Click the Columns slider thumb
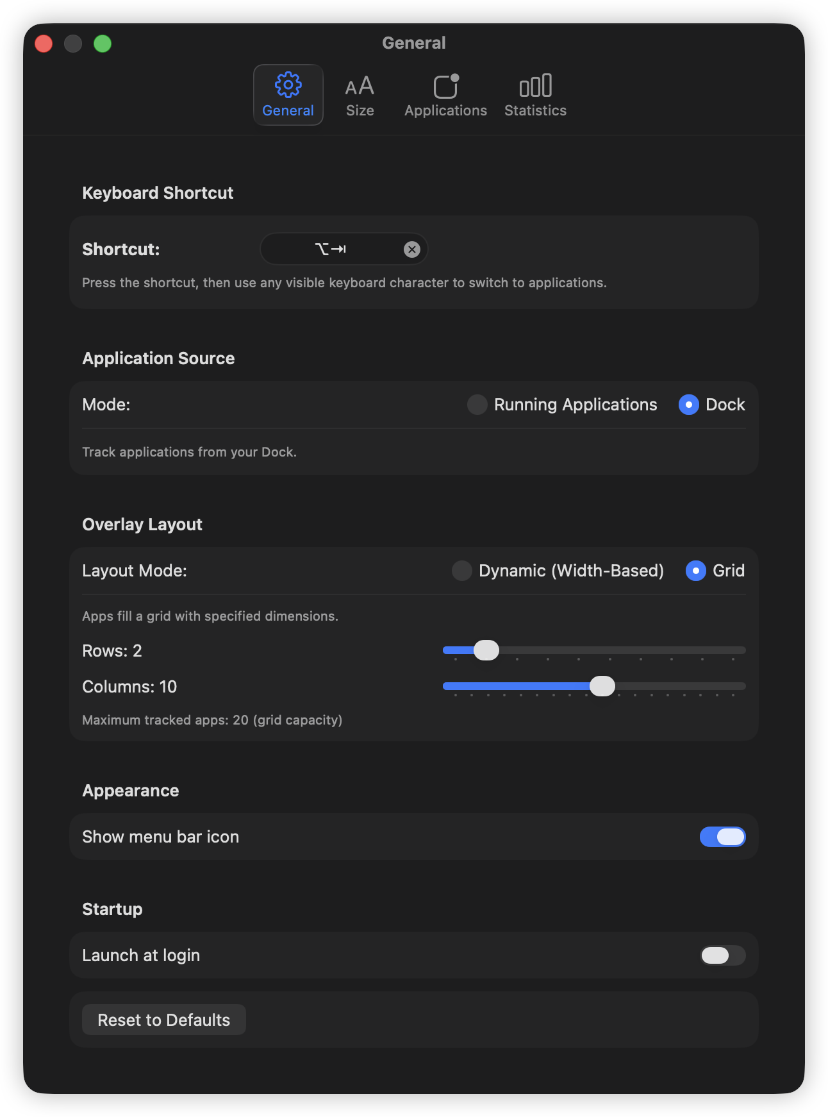Viewport: 828px width, 1117px height. (602, 686)
